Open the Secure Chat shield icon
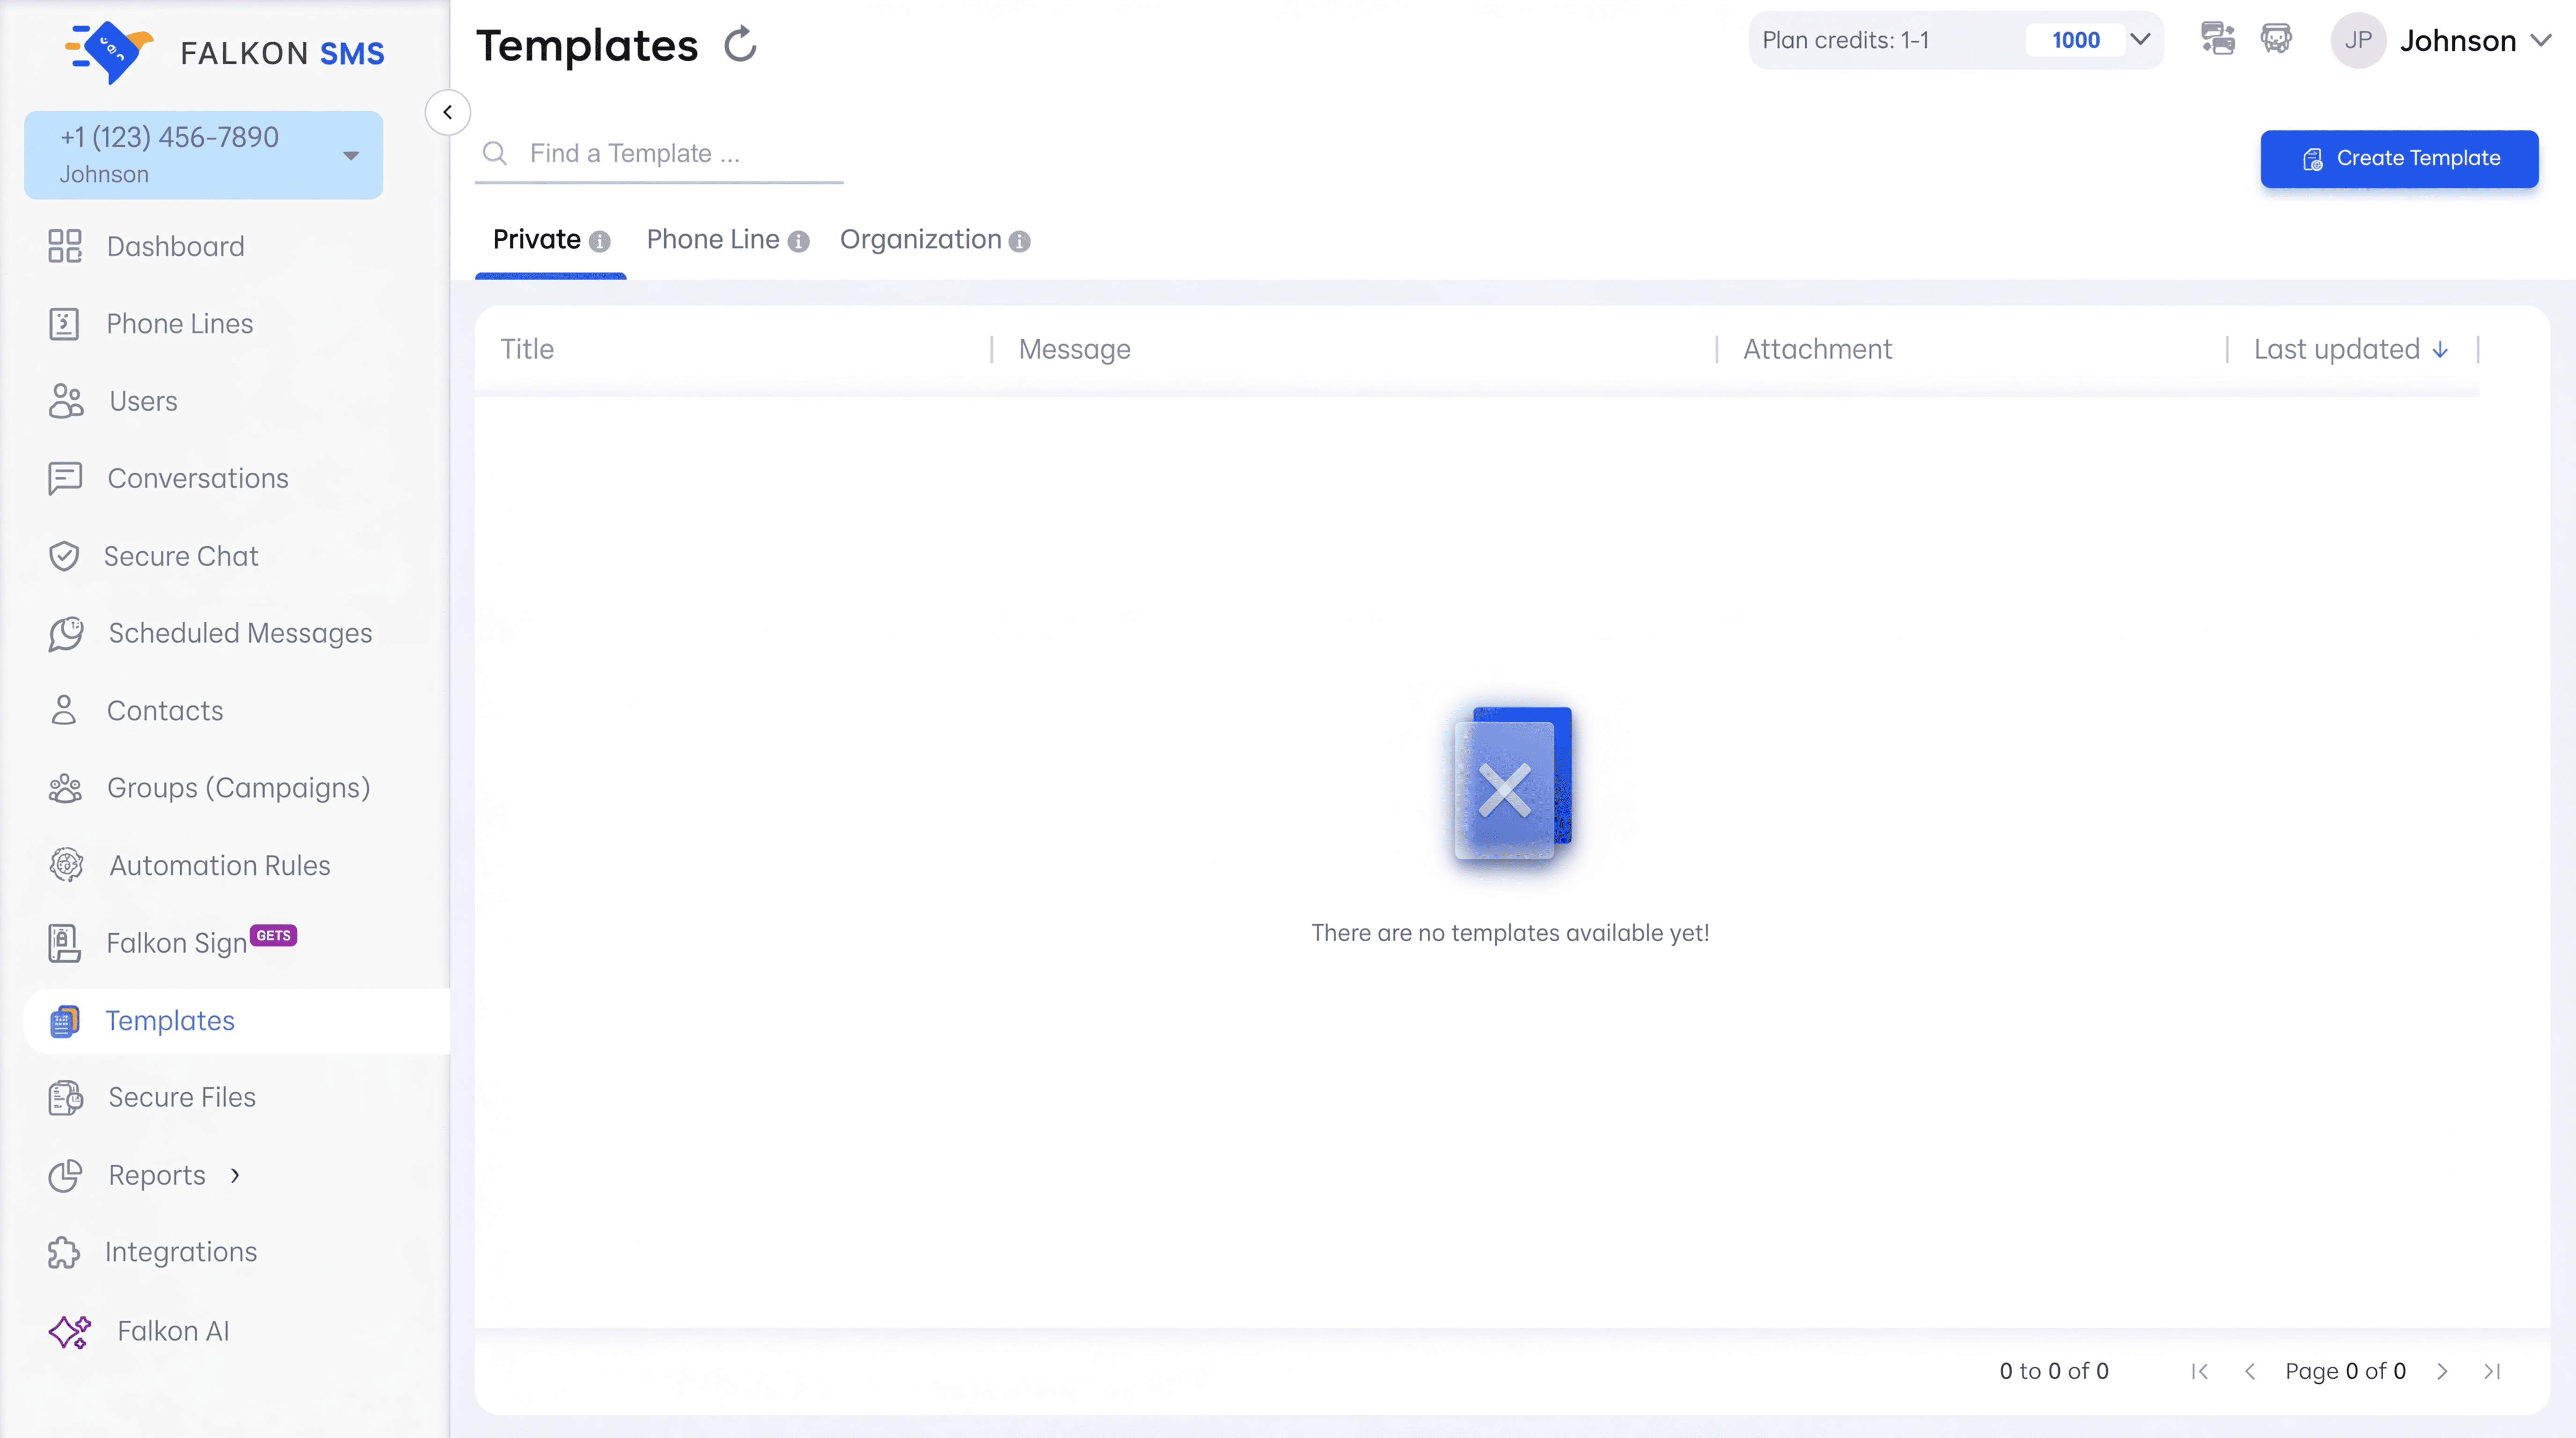 [64, 556]
